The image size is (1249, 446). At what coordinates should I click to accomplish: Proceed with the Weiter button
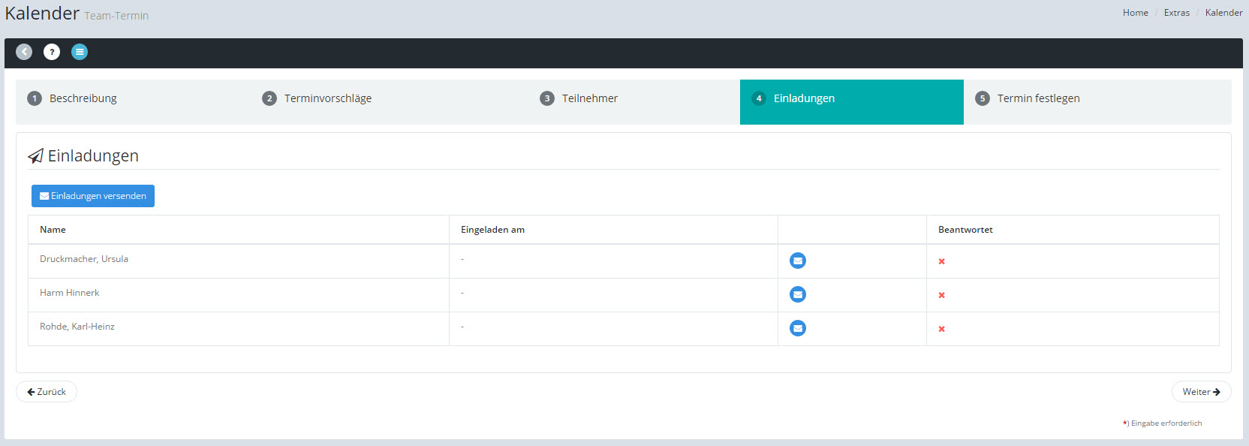coord(1200,392)
